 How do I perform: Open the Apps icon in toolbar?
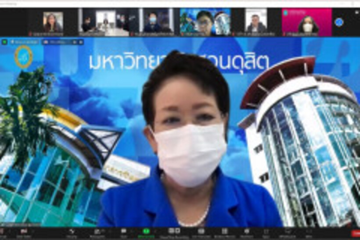266,233
